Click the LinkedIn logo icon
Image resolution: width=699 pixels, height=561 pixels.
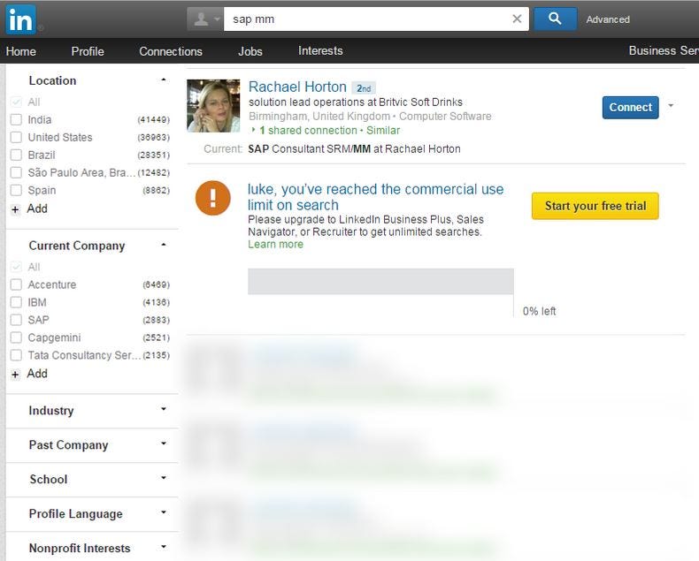(20, 19)
